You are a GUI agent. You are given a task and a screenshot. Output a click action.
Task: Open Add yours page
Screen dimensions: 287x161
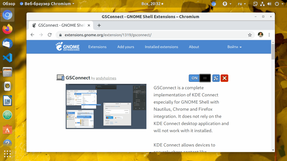point(126,47)
